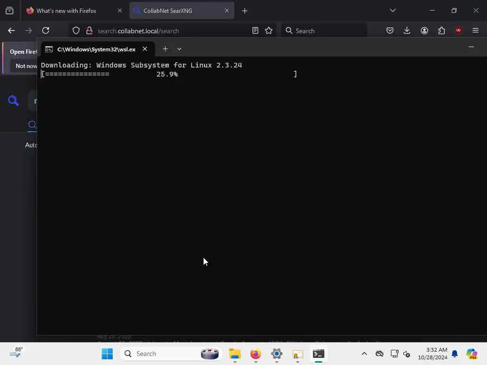The width and height of the screenshot is (487, 365).
Task: Open File Explorer from the taskbar
Action: [x=235, y=354]
